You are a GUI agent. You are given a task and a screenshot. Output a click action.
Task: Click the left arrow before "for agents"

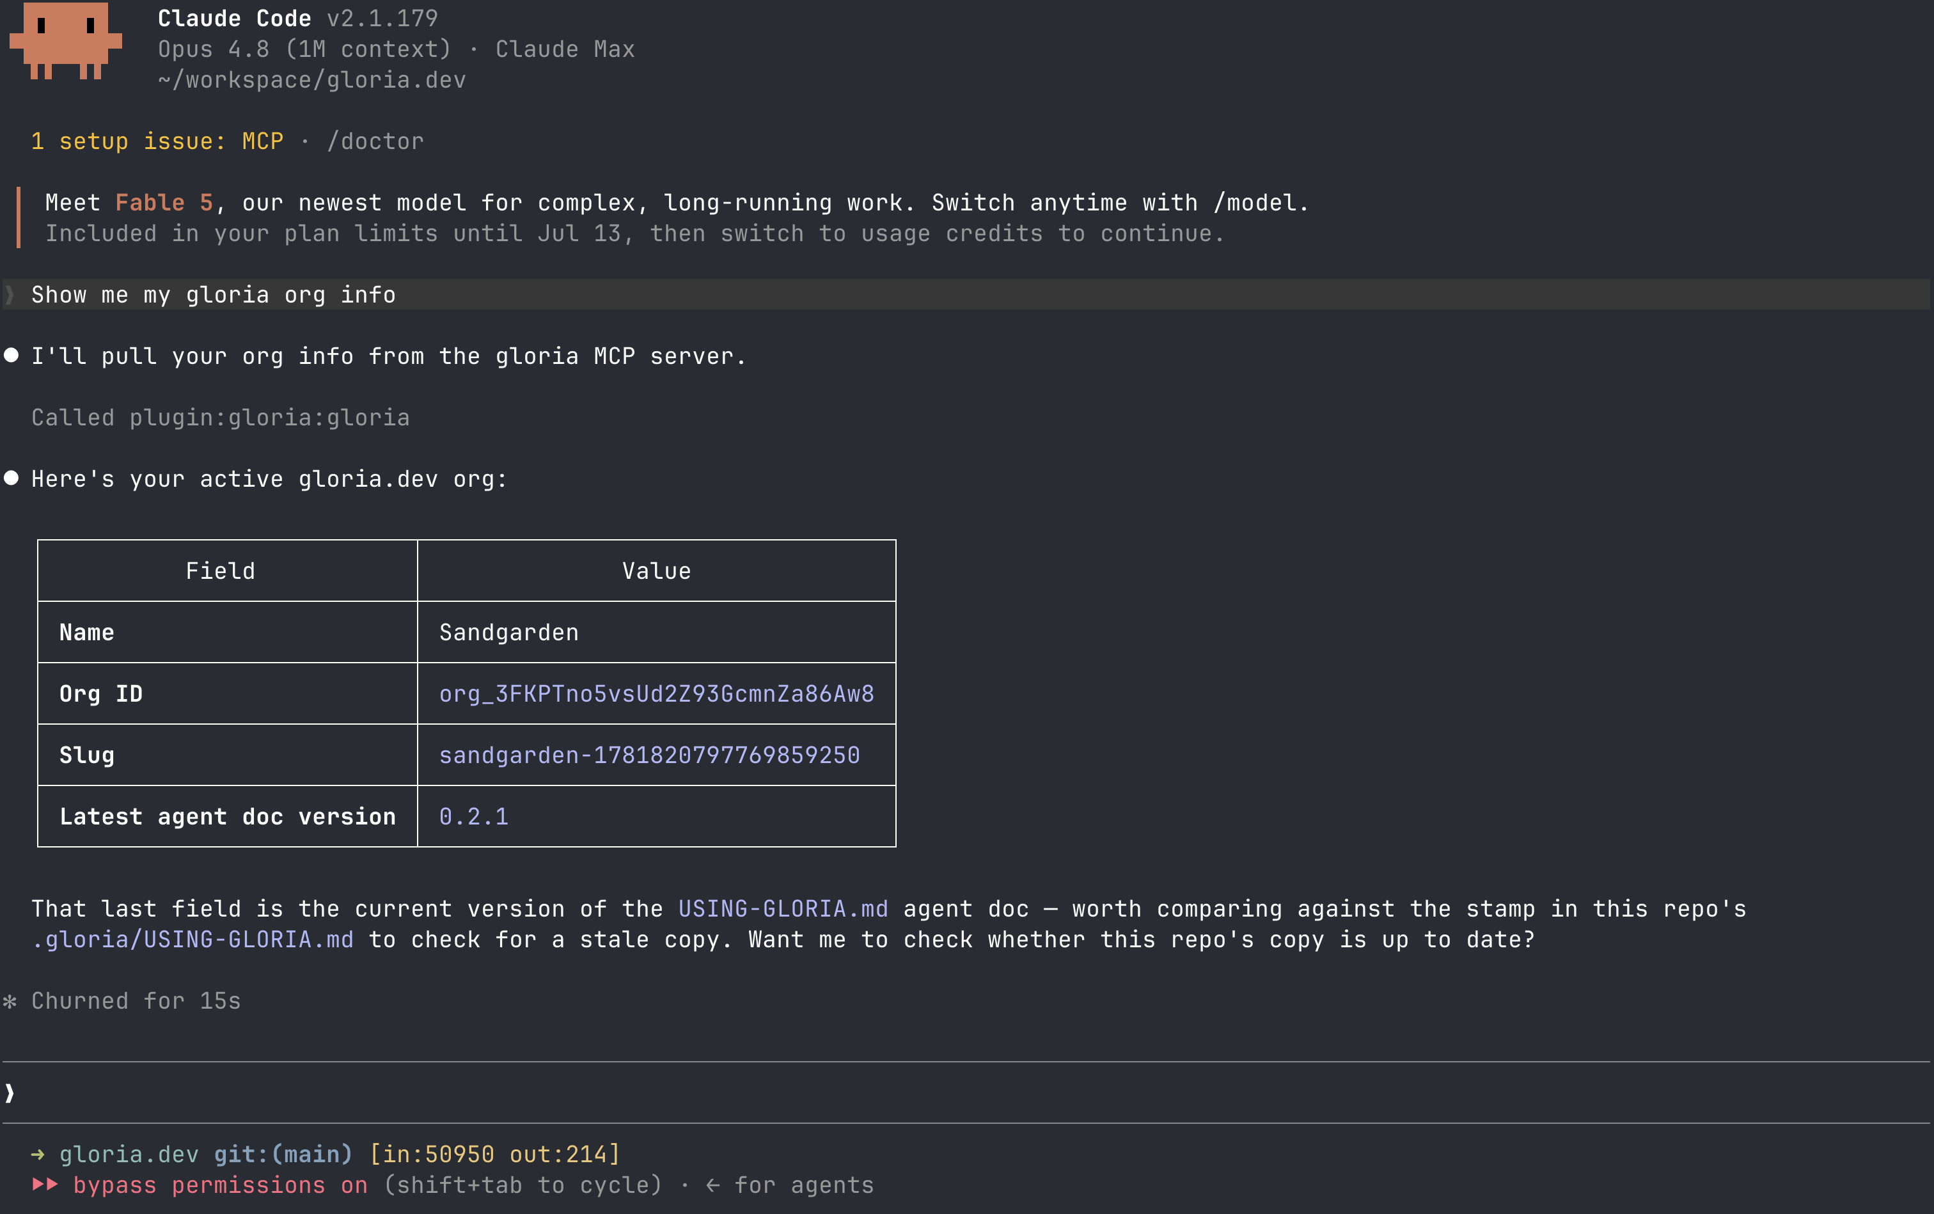point(712,1185)
